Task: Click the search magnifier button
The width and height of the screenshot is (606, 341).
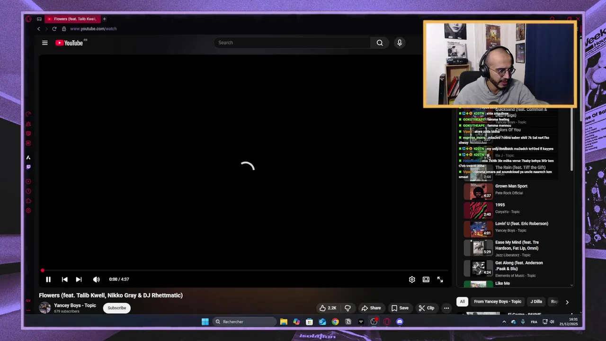Action: pos(380,43)
